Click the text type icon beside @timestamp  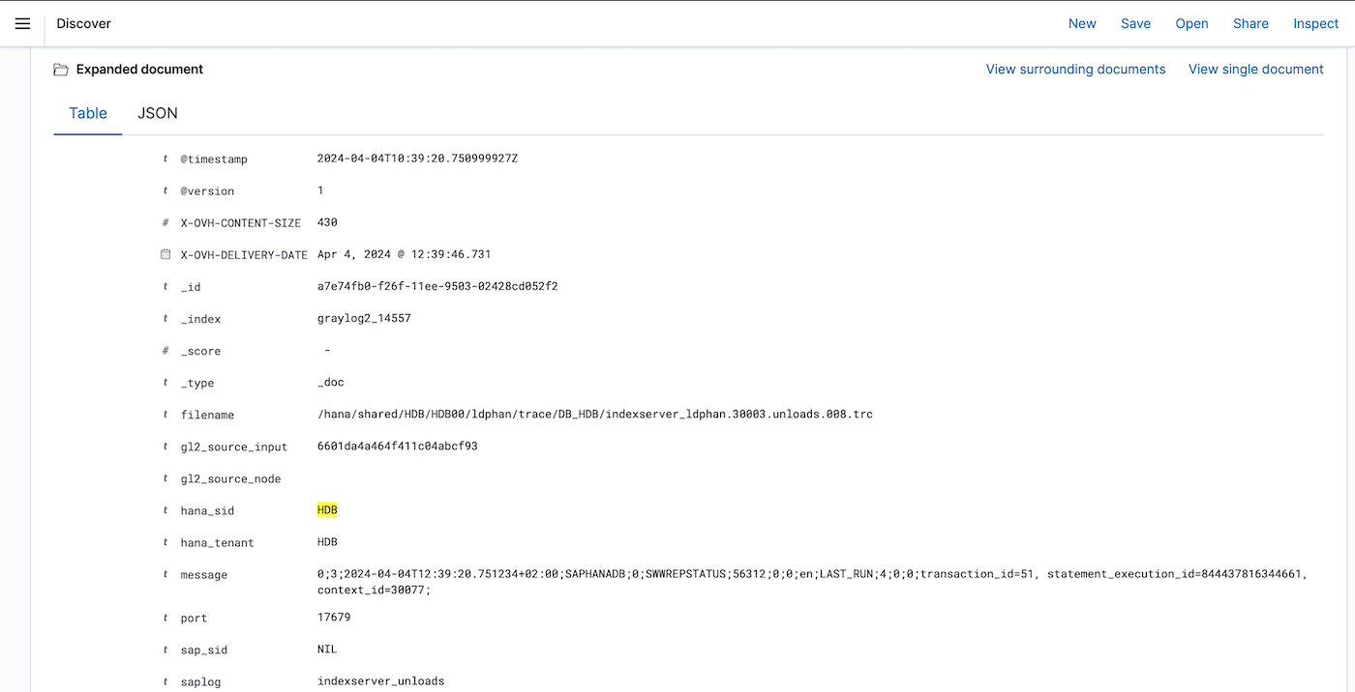point(166,159)
